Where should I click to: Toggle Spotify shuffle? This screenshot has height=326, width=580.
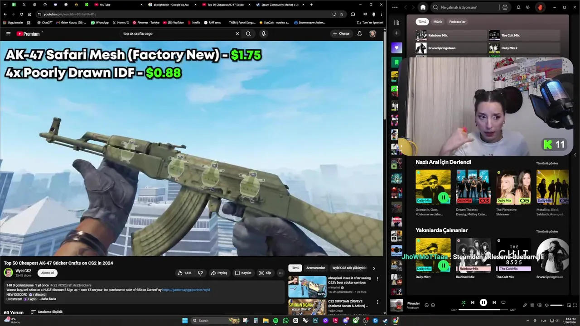click(x=463, y=302)
